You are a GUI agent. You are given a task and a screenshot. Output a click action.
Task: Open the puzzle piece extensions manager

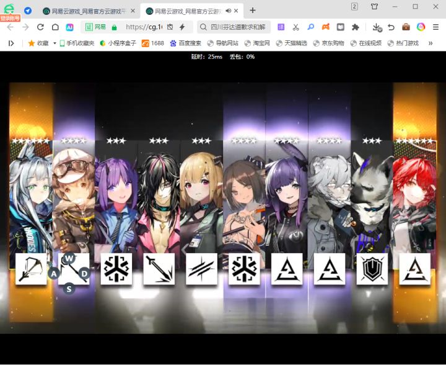point(356,27)
